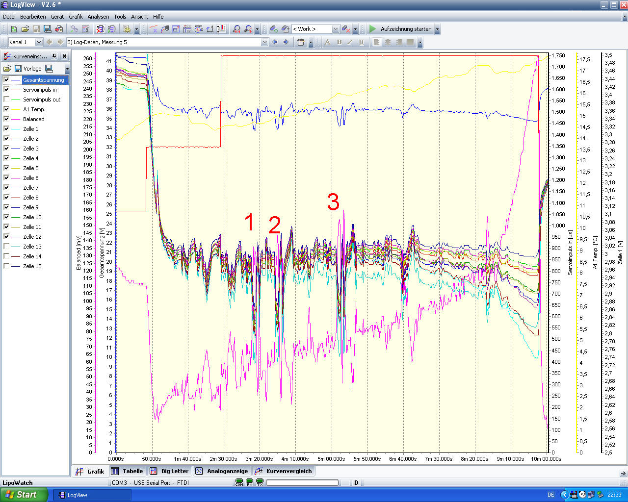Click the load workspace icon with green arrow
This screenshot has height=502, width=628.
tap(274, 29)
